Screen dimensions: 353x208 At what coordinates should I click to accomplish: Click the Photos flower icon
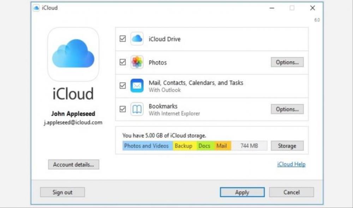point(137,62)
